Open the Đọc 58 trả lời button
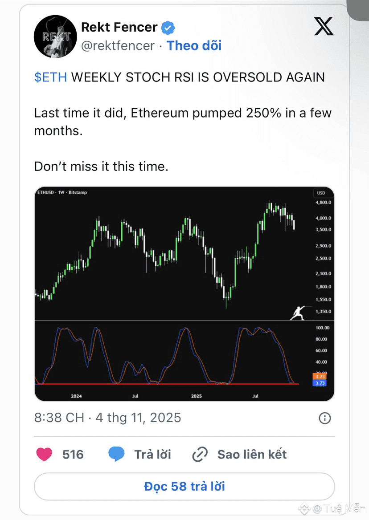This screenshot has width=369, height=520. click(184, 486)
